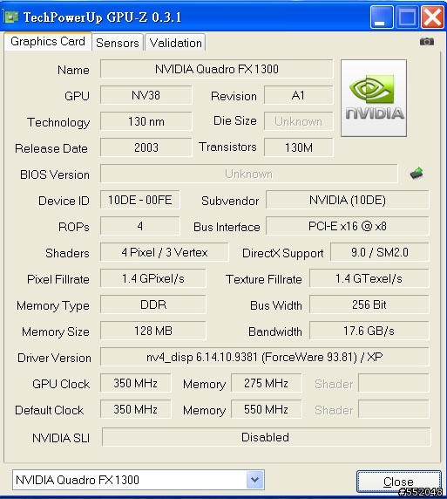This screenshot has width=447, height=499.
Task: Click the Driver Version label
Action: pyautogui.click(x=54, y=358)
